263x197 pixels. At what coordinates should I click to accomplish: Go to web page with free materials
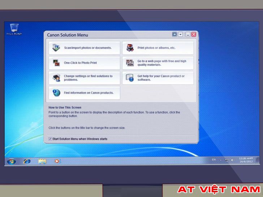158,63
